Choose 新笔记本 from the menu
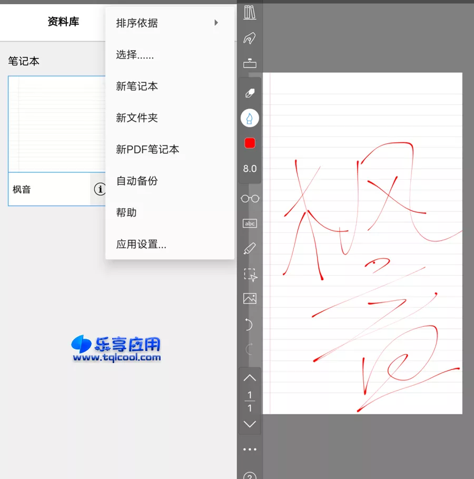 point(136,86)
